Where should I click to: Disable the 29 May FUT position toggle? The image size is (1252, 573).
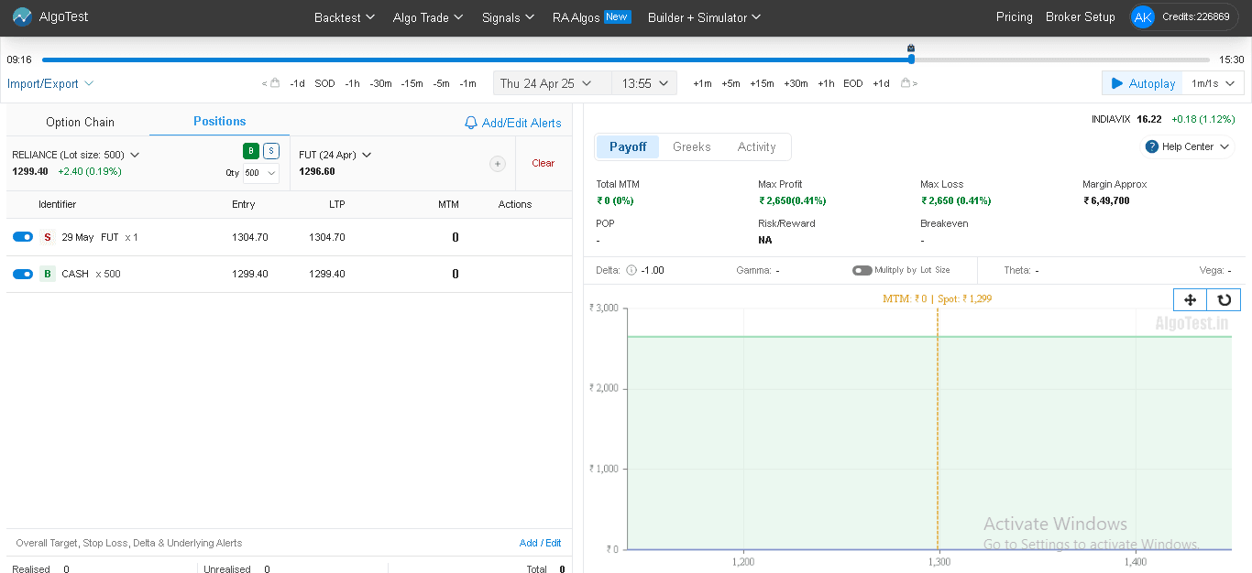(23, 237)
